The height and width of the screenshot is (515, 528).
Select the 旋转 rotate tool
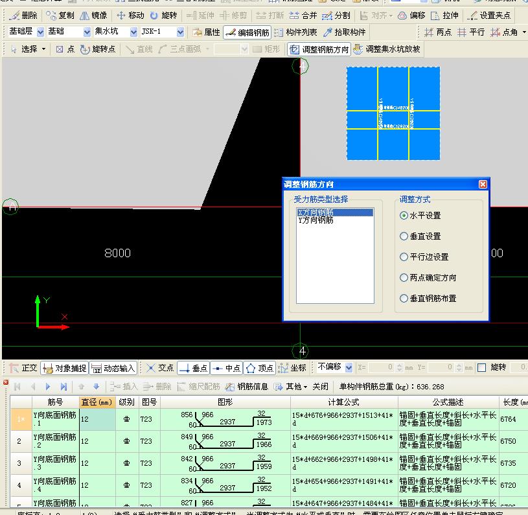click(163, 16)
